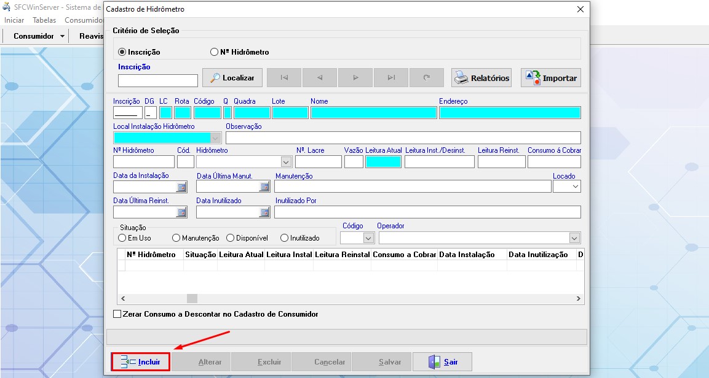Go to next record arrow
Screen dimensions: 709x378
[355, 78]
